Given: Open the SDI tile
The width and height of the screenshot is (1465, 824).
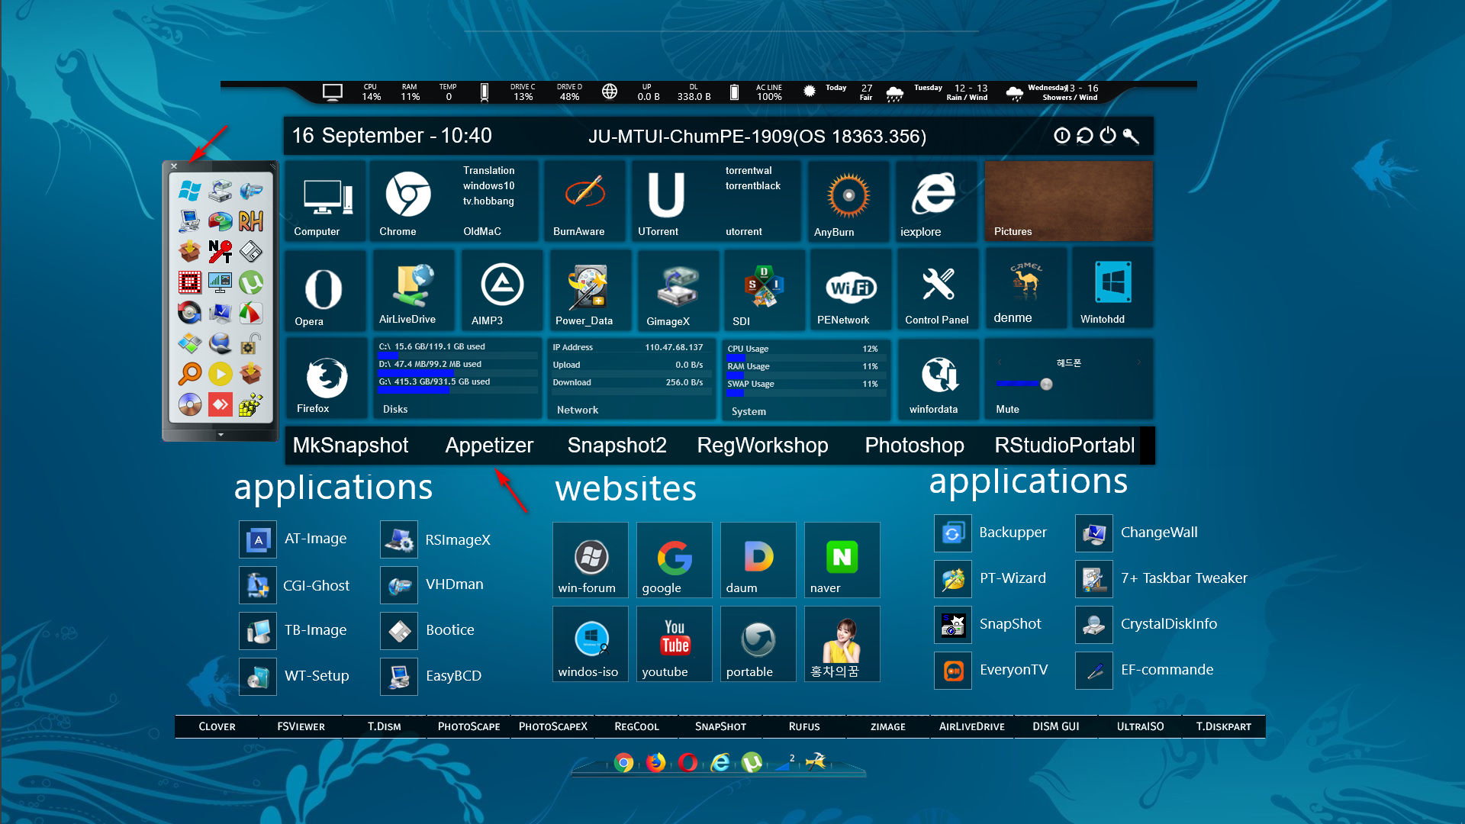Looking at the screenshot, I should (763, 291).
